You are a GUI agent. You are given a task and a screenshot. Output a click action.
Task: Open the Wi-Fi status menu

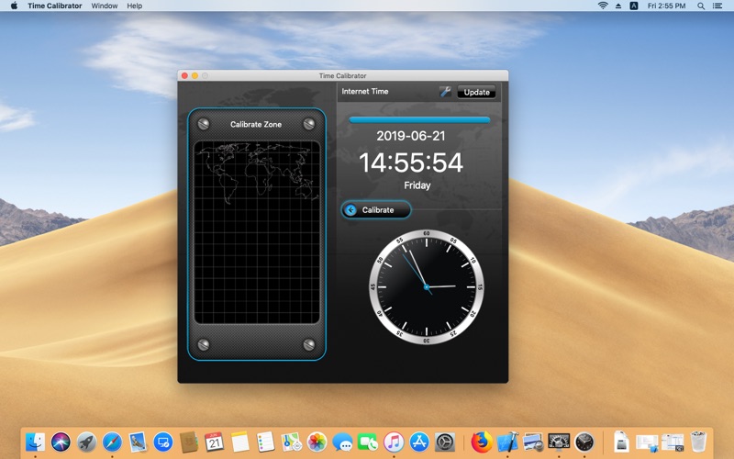[x=603, y=6]
